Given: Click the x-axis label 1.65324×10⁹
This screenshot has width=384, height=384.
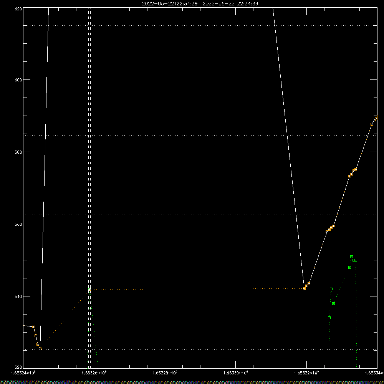Looking at the screenshot, I should 23,373.
